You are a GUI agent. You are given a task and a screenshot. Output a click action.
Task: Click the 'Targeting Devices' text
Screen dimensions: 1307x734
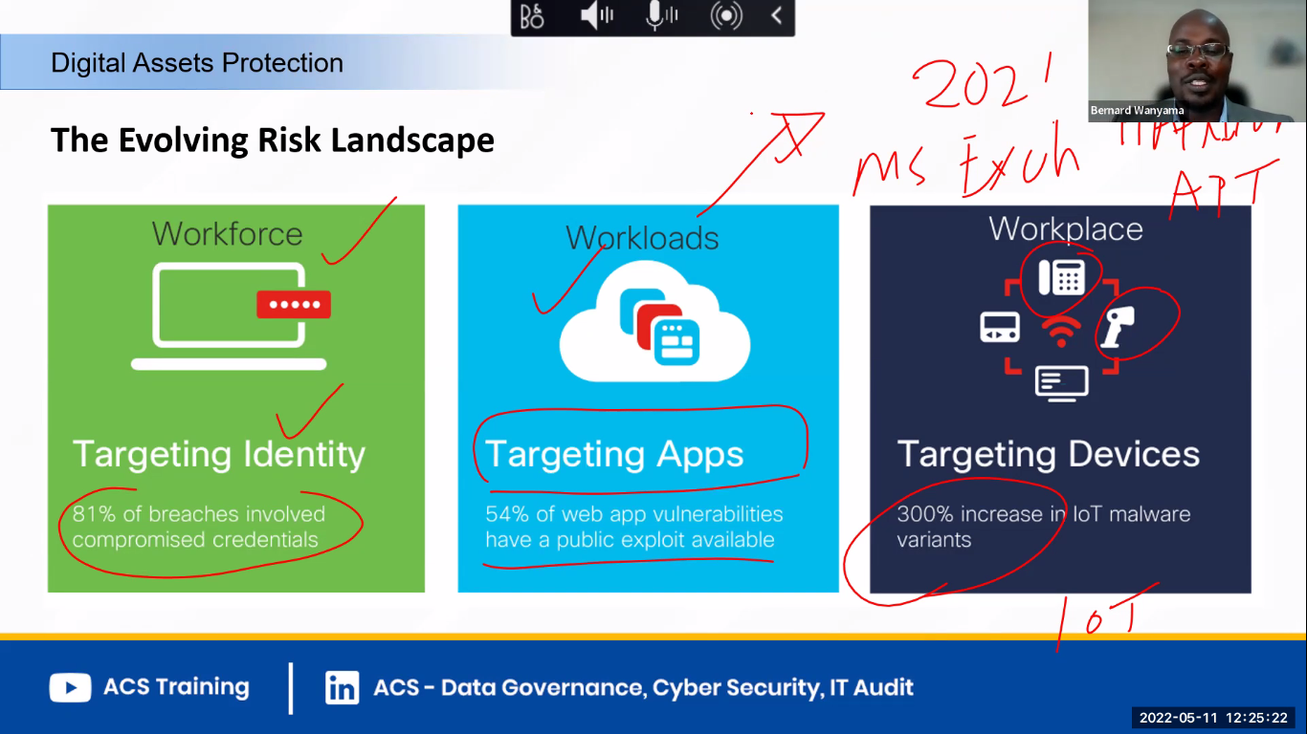tap(1049, 454)
